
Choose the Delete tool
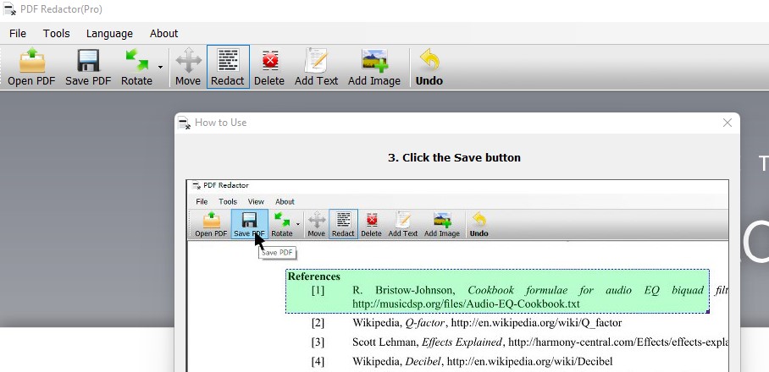(269, 67)
